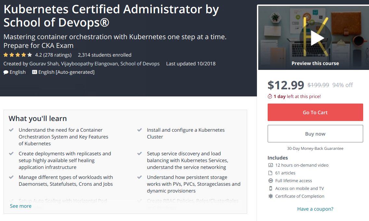Image resolution: width=369 pixels, height=221 pixels.
Task: Expand the list with See more
Action: pos(21,206)
